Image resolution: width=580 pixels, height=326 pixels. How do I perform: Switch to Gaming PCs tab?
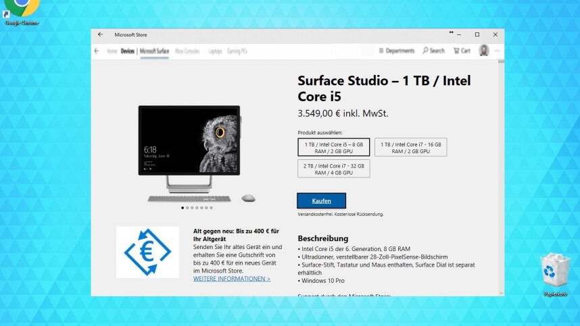(x=237, y=51)
